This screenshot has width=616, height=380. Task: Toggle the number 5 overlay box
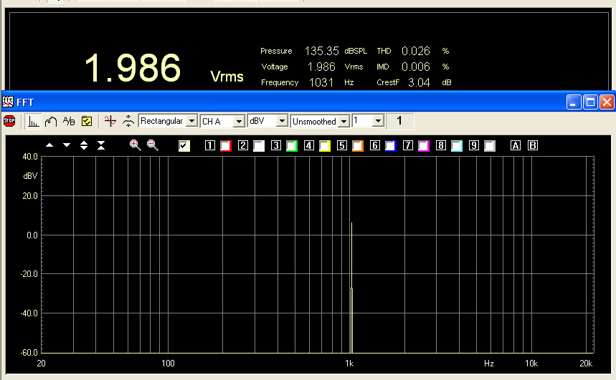click(342, 145)
